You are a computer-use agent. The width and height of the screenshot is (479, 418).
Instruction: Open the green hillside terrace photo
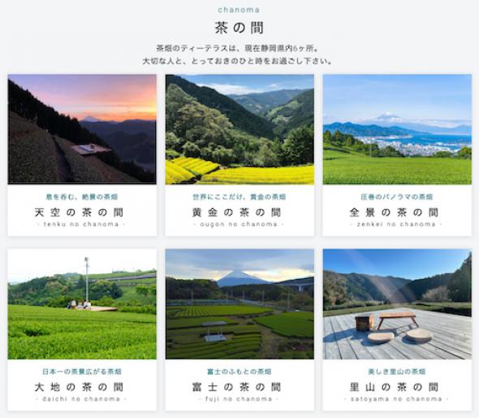click(82, 304)
